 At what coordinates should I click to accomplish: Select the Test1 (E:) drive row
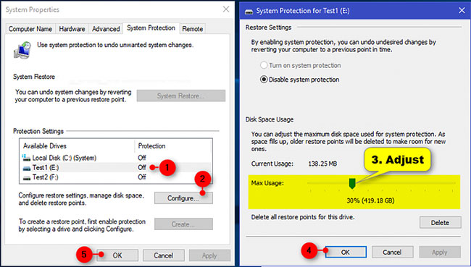[x=116, y=167]
